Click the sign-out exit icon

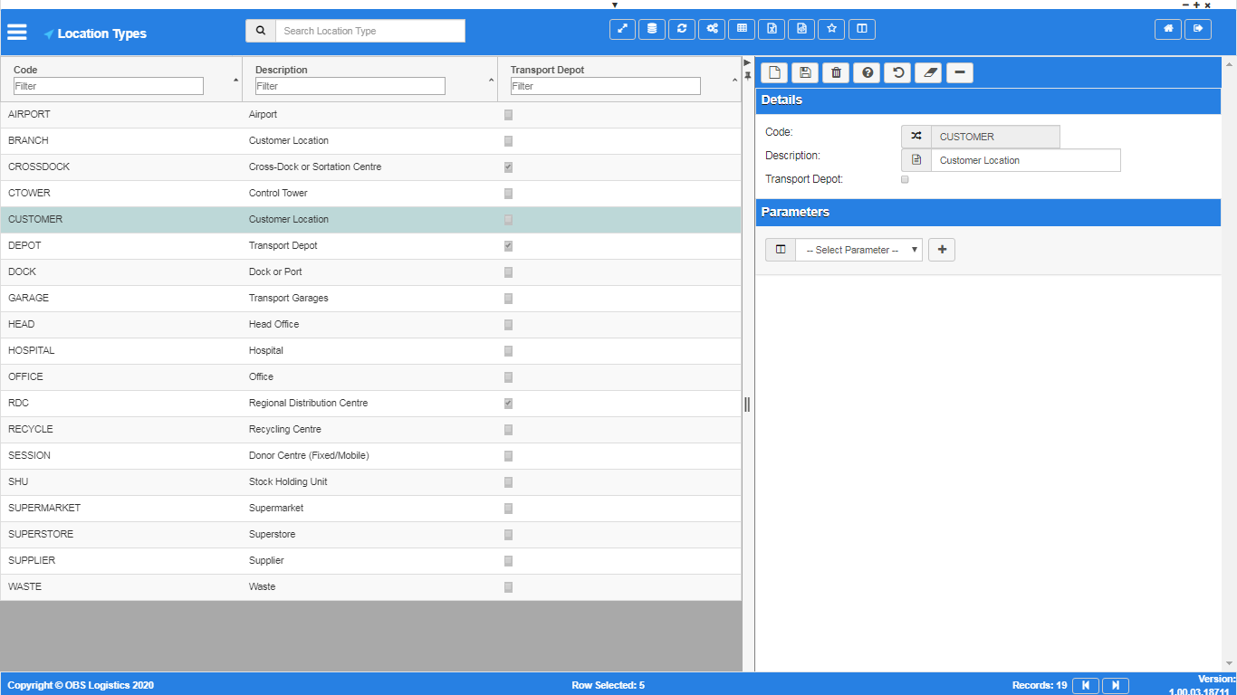point(1198,29)
